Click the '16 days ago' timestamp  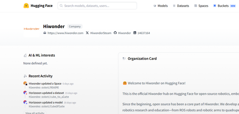point(70,103)
